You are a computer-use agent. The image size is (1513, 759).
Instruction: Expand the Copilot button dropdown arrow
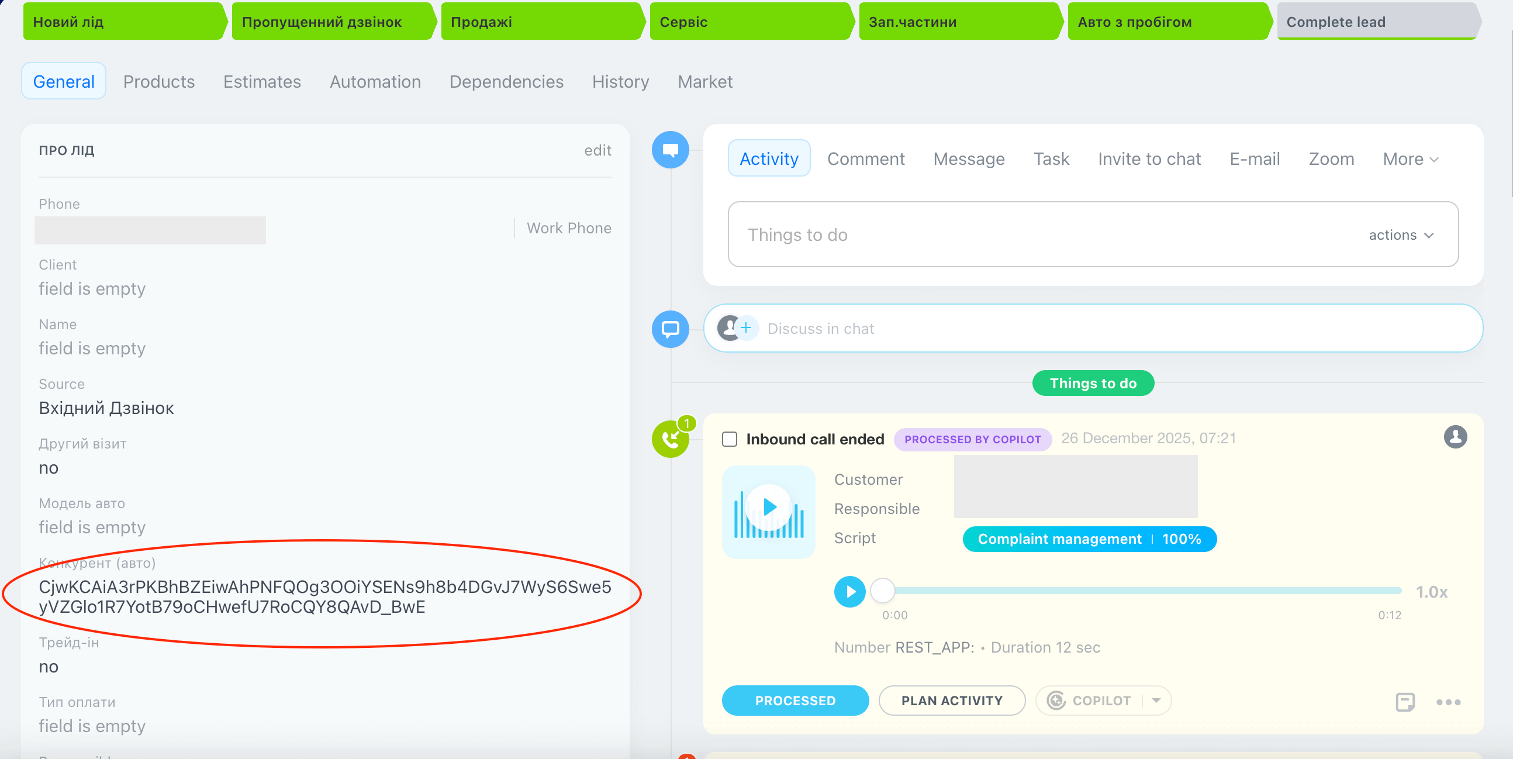pyautogui.click(x=1156, y=701)
